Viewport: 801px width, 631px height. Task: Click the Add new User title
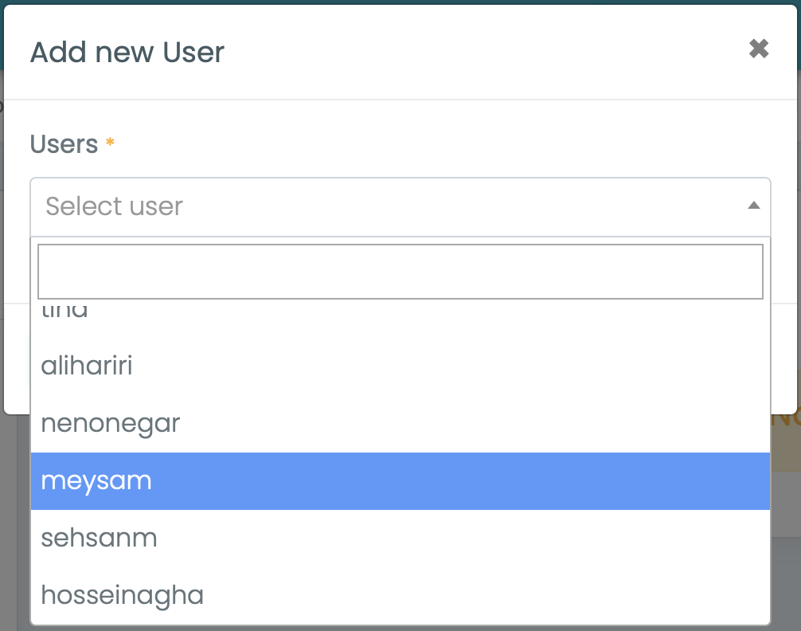click(127, 53)
